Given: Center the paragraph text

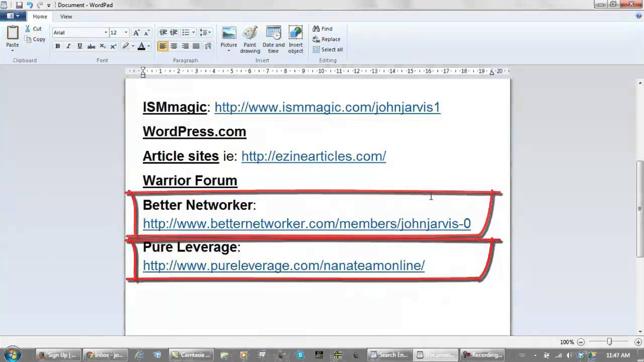Looking at the screenshot, I should pos(174,46).
